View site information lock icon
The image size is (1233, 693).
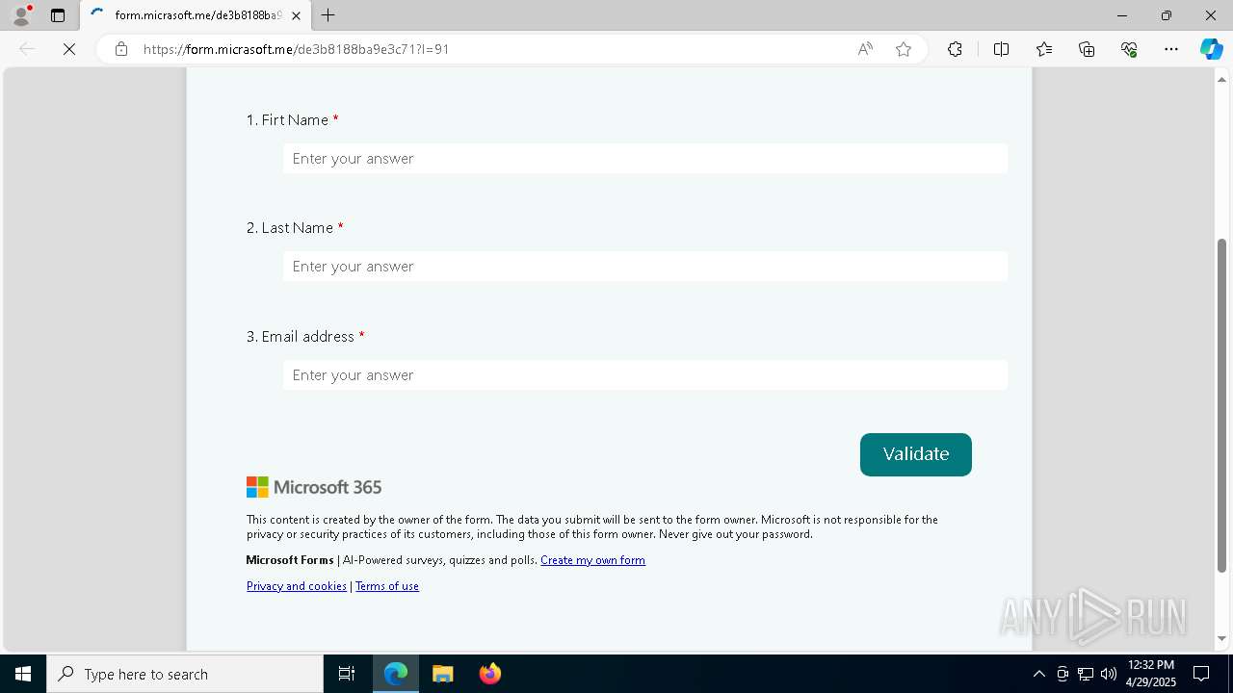tap(121, 49)
